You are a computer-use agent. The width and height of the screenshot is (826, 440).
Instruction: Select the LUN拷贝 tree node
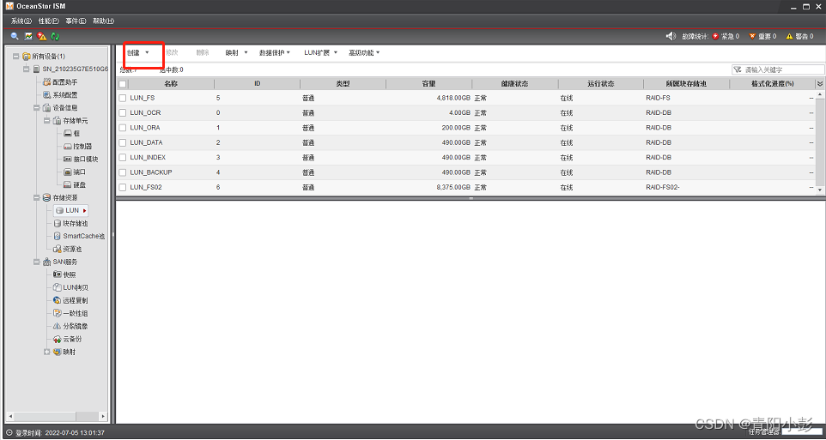(x=70, y=287)
